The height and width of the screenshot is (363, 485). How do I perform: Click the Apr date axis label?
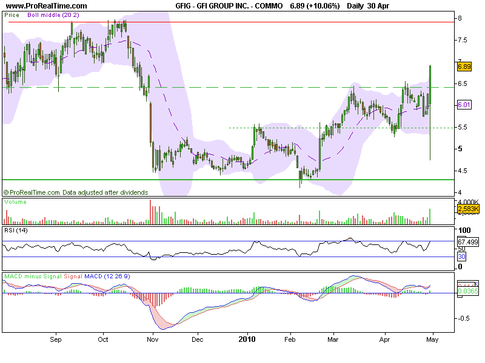(x=384, y=339)
